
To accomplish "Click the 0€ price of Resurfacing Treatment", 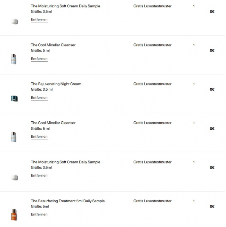I will (x=212, y=206).
